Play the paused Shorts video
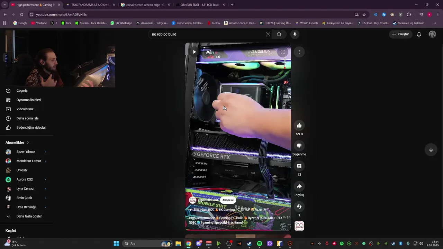 (x=195, y=52)
